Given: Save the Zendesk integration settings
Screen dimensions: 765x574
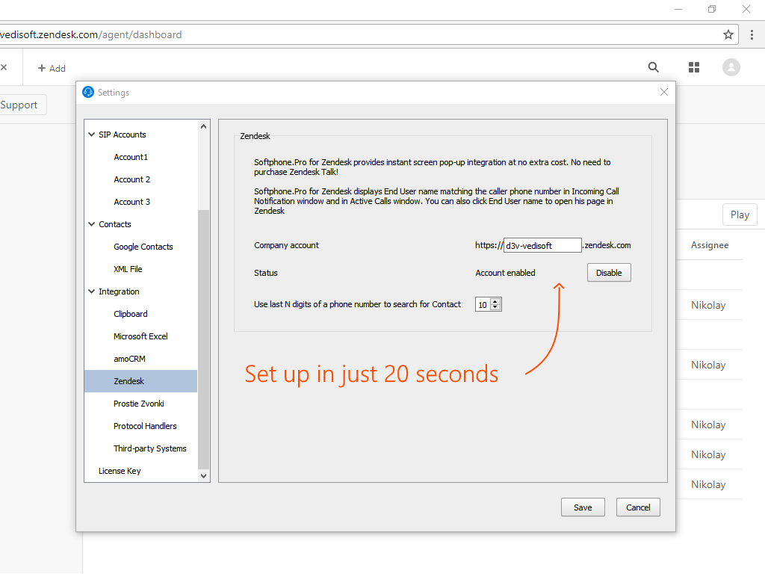Looking at the screenshot, I should click(x=583, y=507).
